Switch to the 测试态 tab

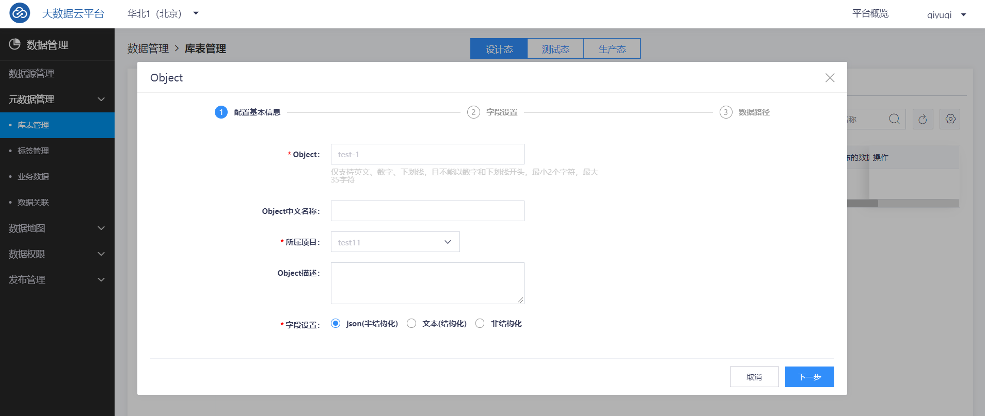click(555, 48)
